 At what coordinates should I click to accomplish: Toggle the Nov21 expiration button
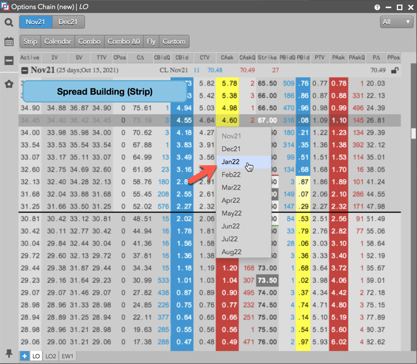(36, 22)
